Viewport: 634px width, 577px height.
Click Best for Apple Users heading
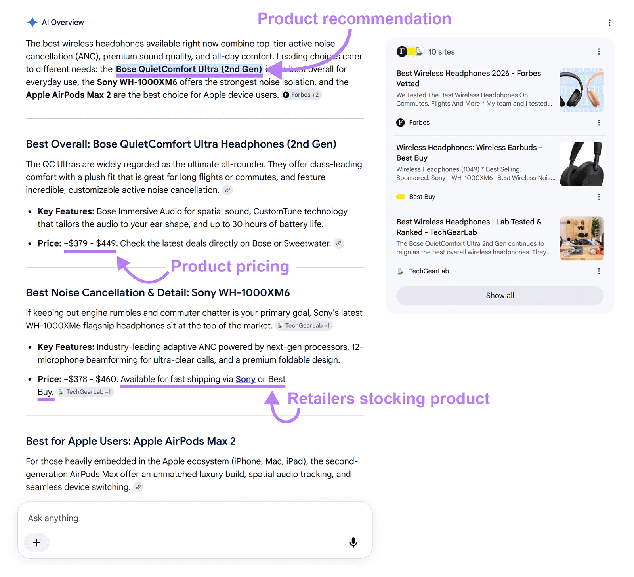tap(131, 441)
